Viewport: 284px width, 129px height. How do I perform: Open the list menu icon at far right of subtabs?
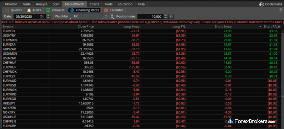pos(280,10)
